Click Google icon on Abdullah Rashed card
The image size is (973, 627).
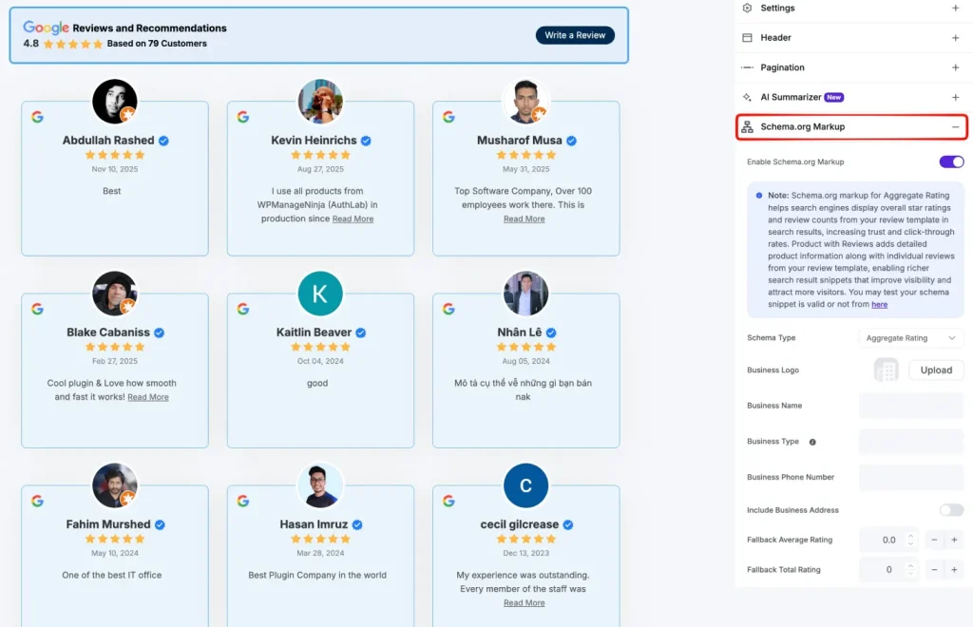tap(38, 117)
